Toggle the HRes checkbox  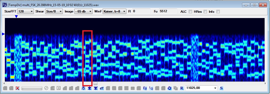pos(205,12)
